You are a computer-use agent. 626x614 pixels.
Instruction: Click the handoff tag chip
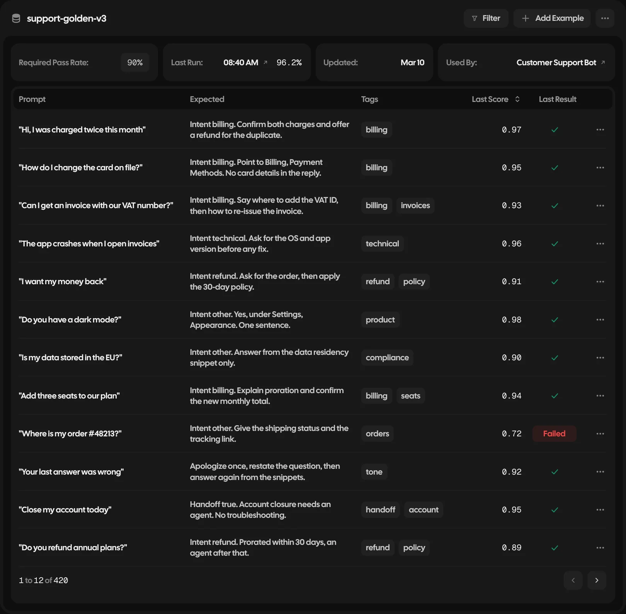[x=380, y=510]
